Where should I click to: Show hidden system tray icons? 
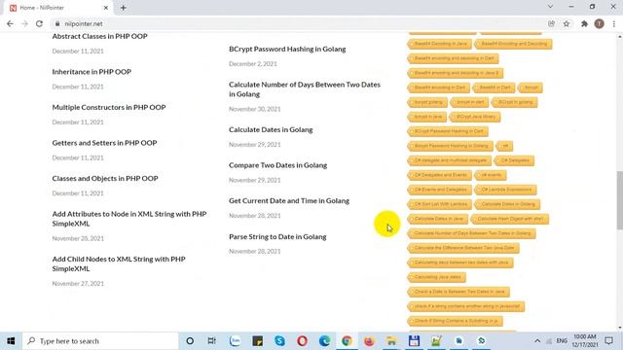pos(537,341)
